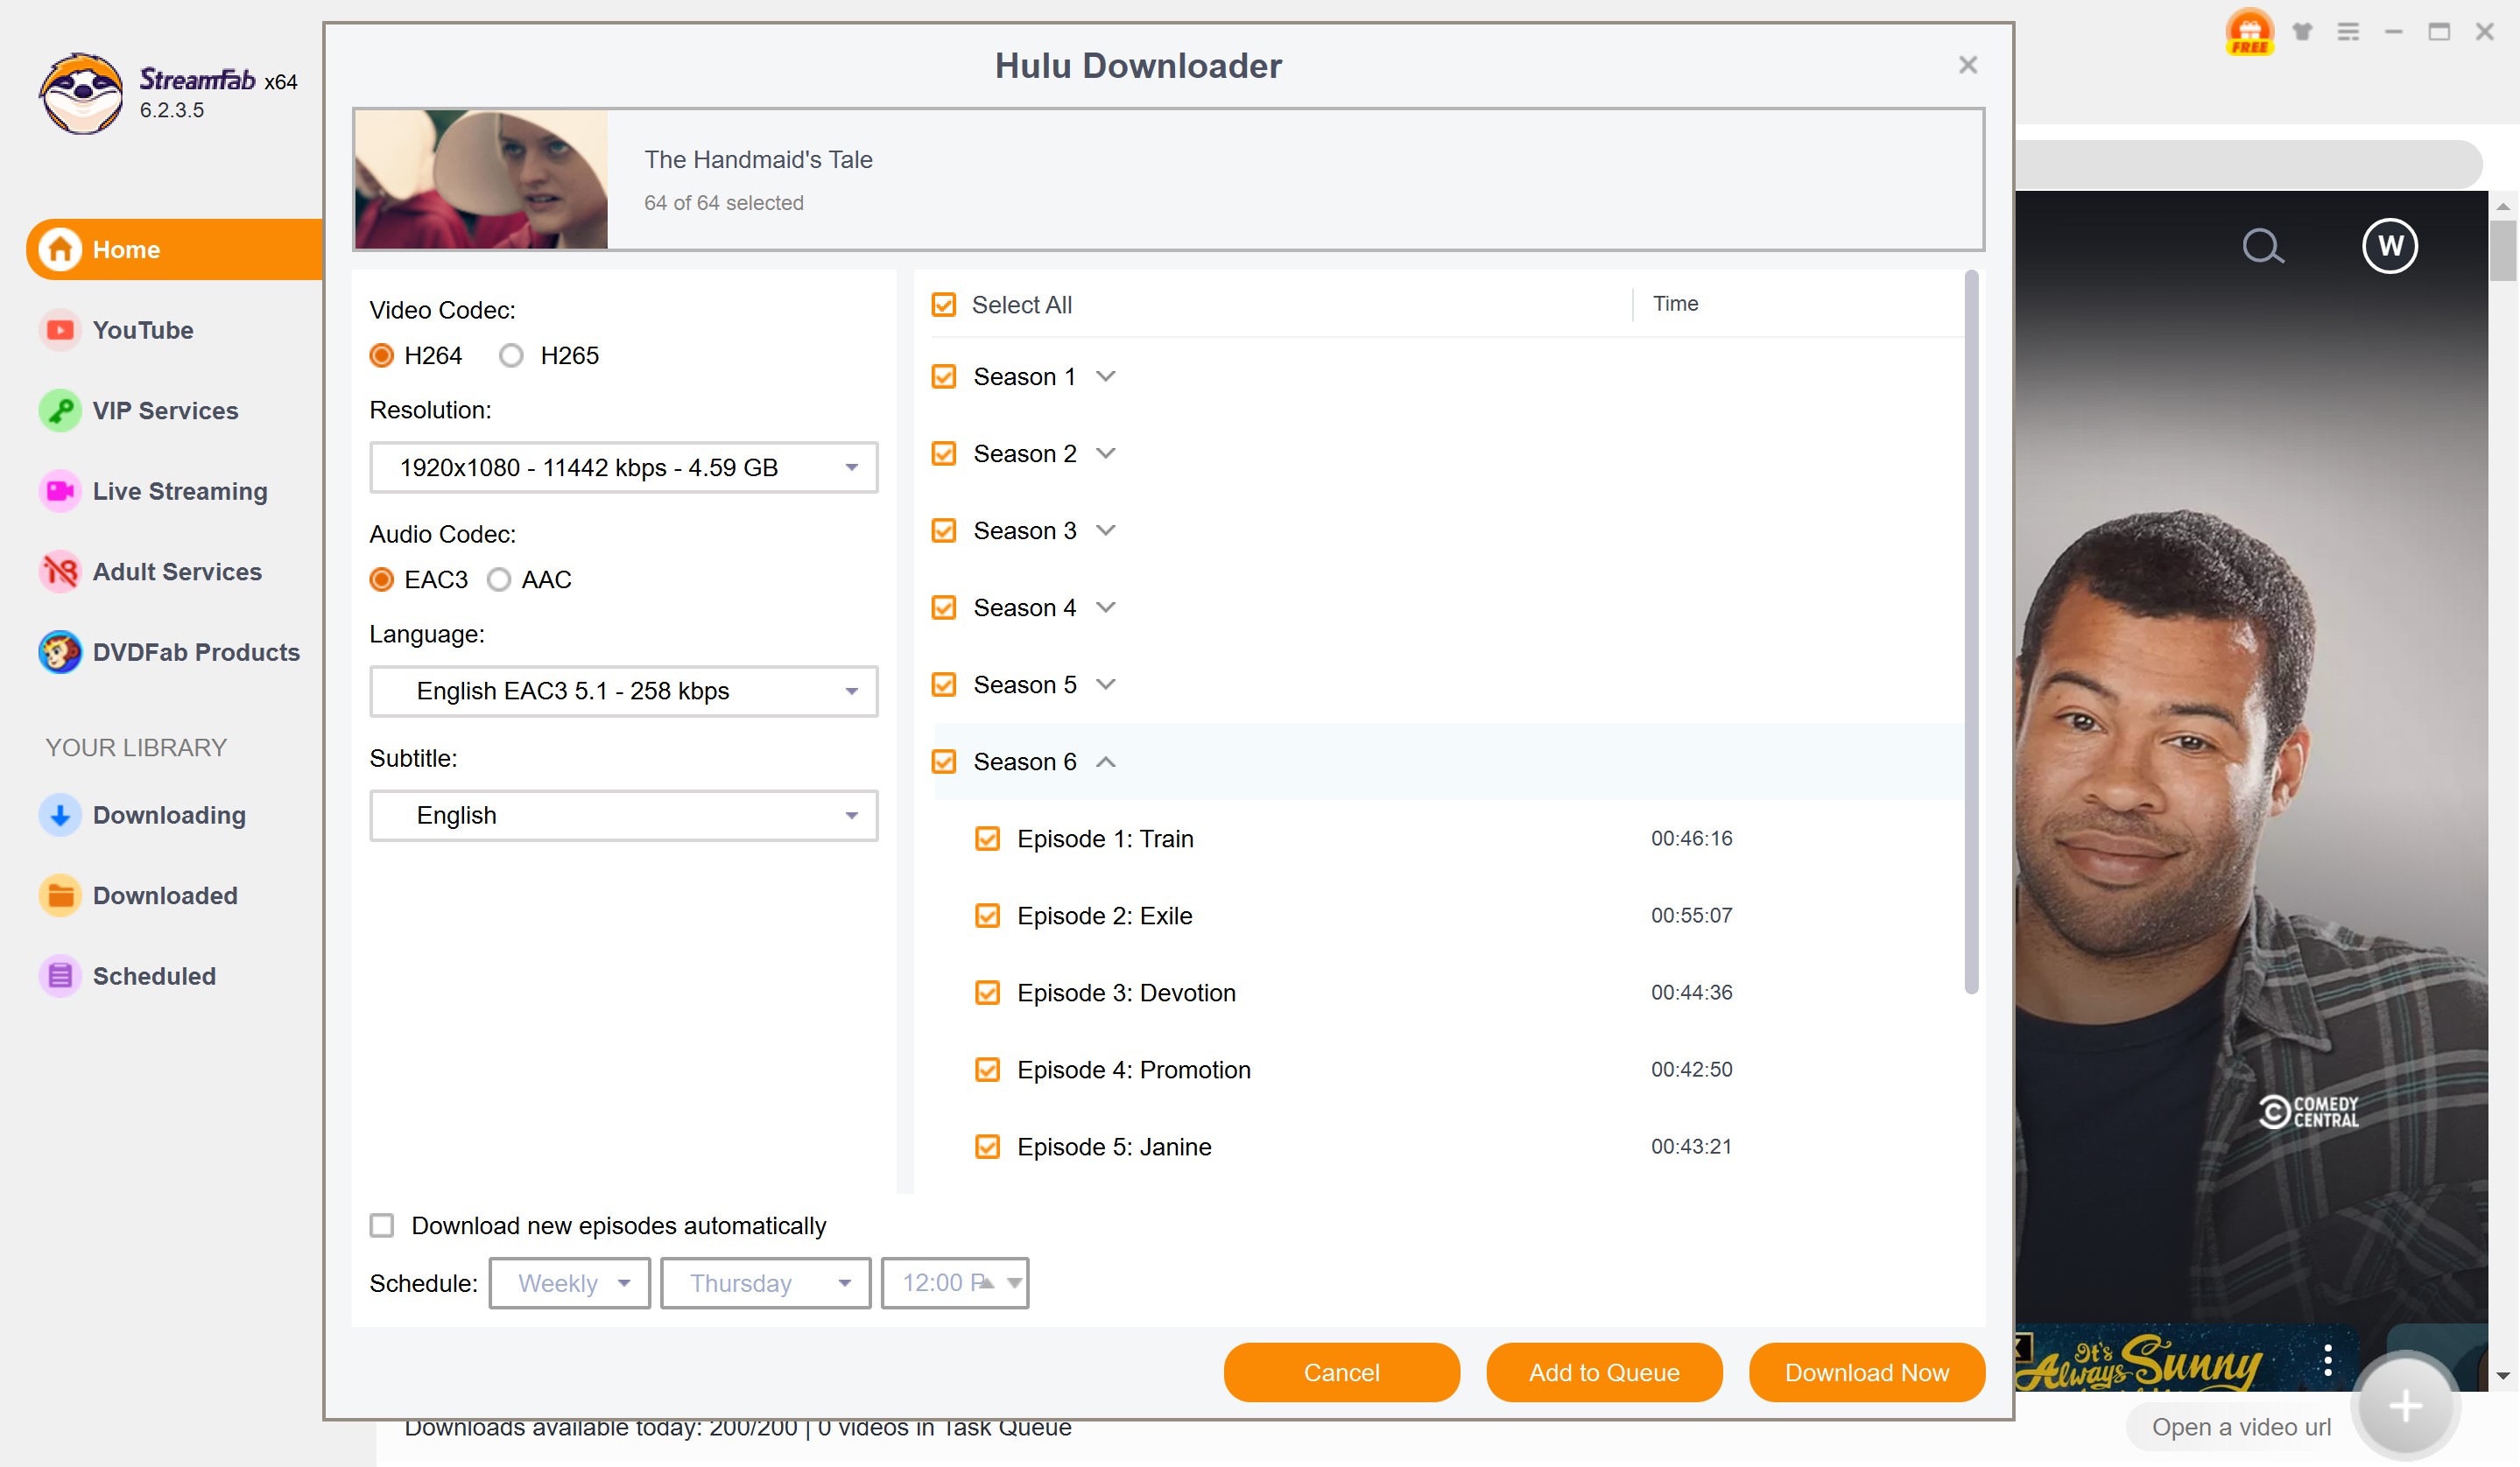Click The Handmaid's Tale thumbnail
2520x1467 pixels.
[x=481, y=179]
